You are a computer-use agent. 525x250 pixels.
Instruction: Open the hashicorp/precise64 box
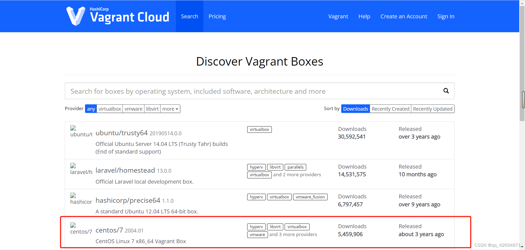pos(128,200)
